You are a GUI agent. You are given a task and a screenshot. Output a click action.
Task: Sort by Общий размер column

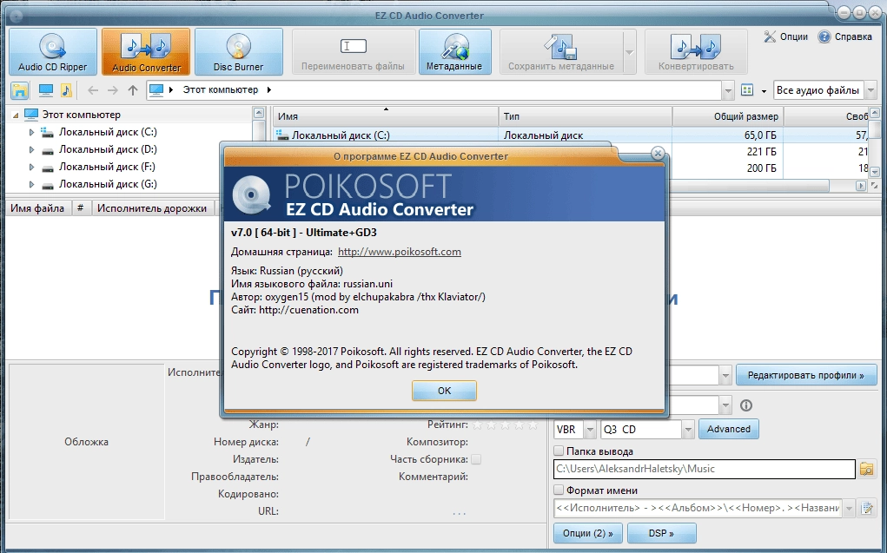point(728,116)
